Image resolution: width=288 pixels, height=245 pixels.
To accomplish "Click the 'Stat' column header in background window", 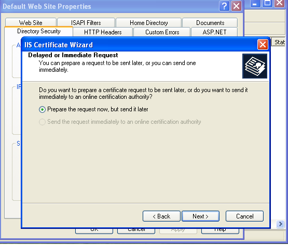I will [x=279, y=42].
